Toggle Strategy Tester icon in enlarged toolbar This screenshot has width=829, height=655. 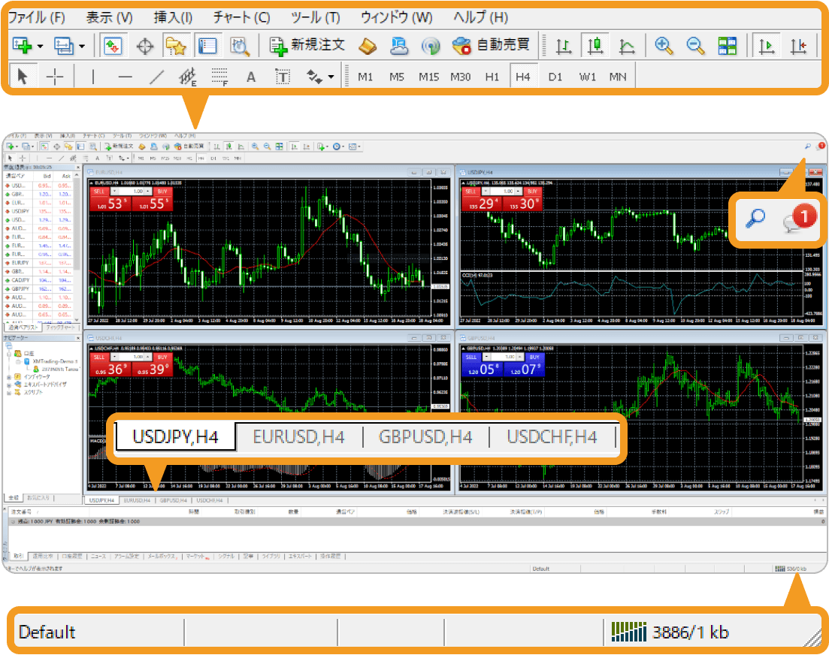(240, 47)
